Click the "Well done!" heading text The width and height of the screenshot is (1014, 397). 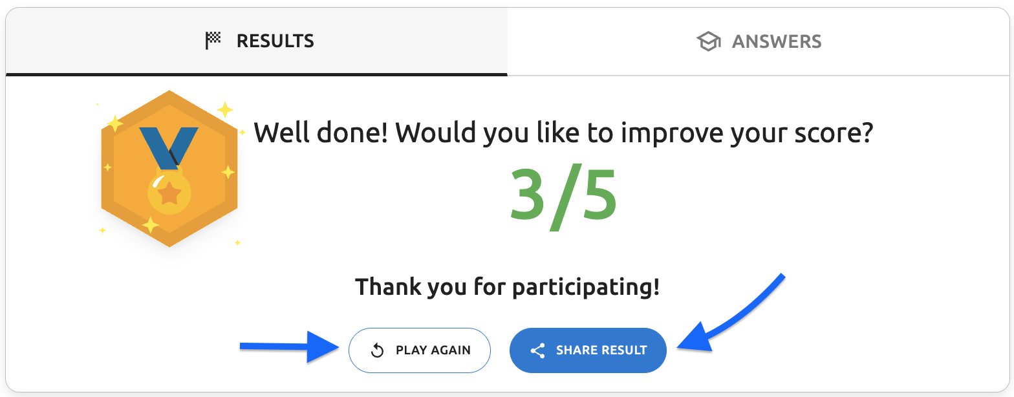click(x=563, y=133)
